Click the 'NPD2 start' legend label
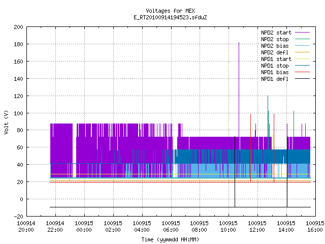 click(x=276, y=33)
